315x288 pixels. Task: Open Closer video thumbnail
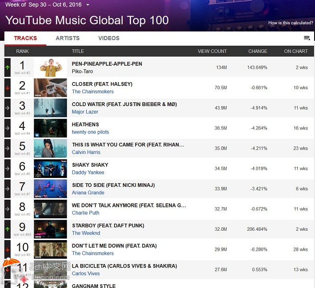(x=50, y=88)
